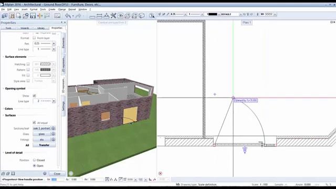Open the Window menu
Image resolution: width=336 pixels, height=189 pixels.
82,9
